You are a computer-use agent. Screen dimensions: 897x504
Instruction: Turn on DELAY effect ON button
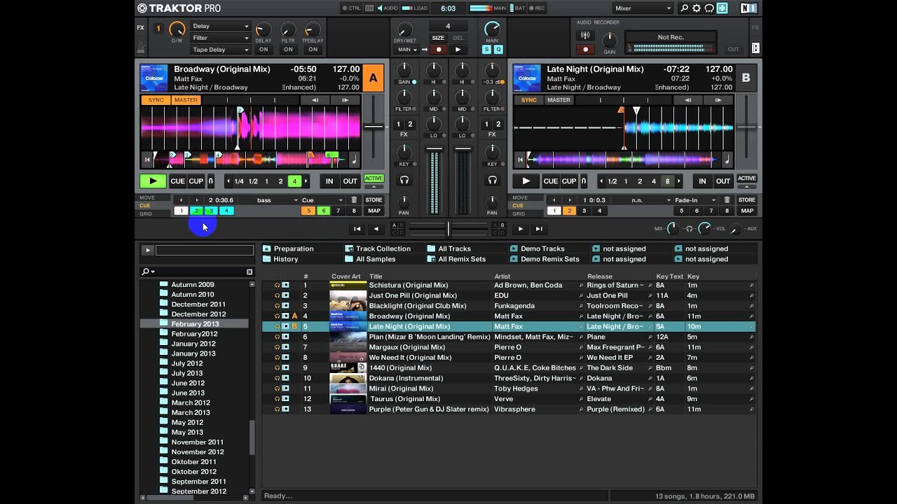[x=263, y=50]
